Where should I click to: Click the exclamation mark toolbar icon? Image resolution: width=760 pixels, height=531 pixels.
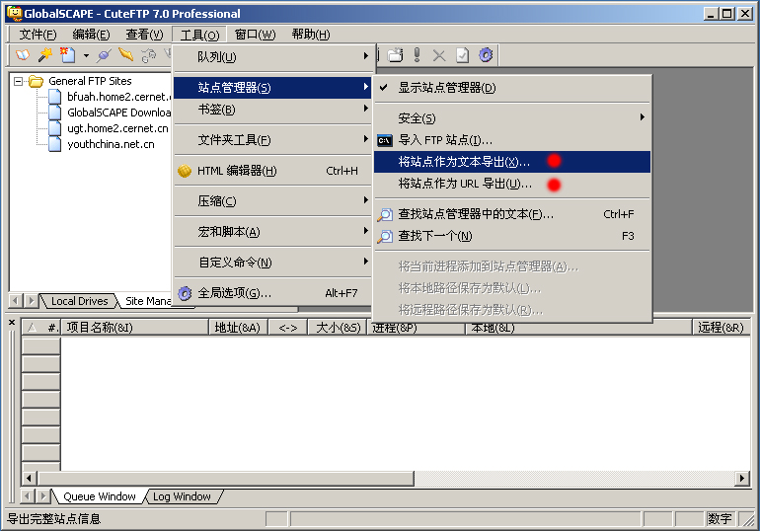[417, 54]
